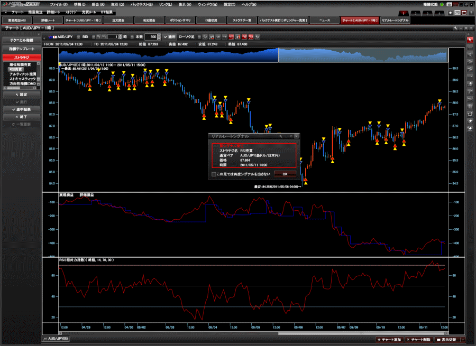Viewport: 476px width, 346px height.
Task: Click the チャート削除 button
Action: pyautogui.click(x=418, y=340)
